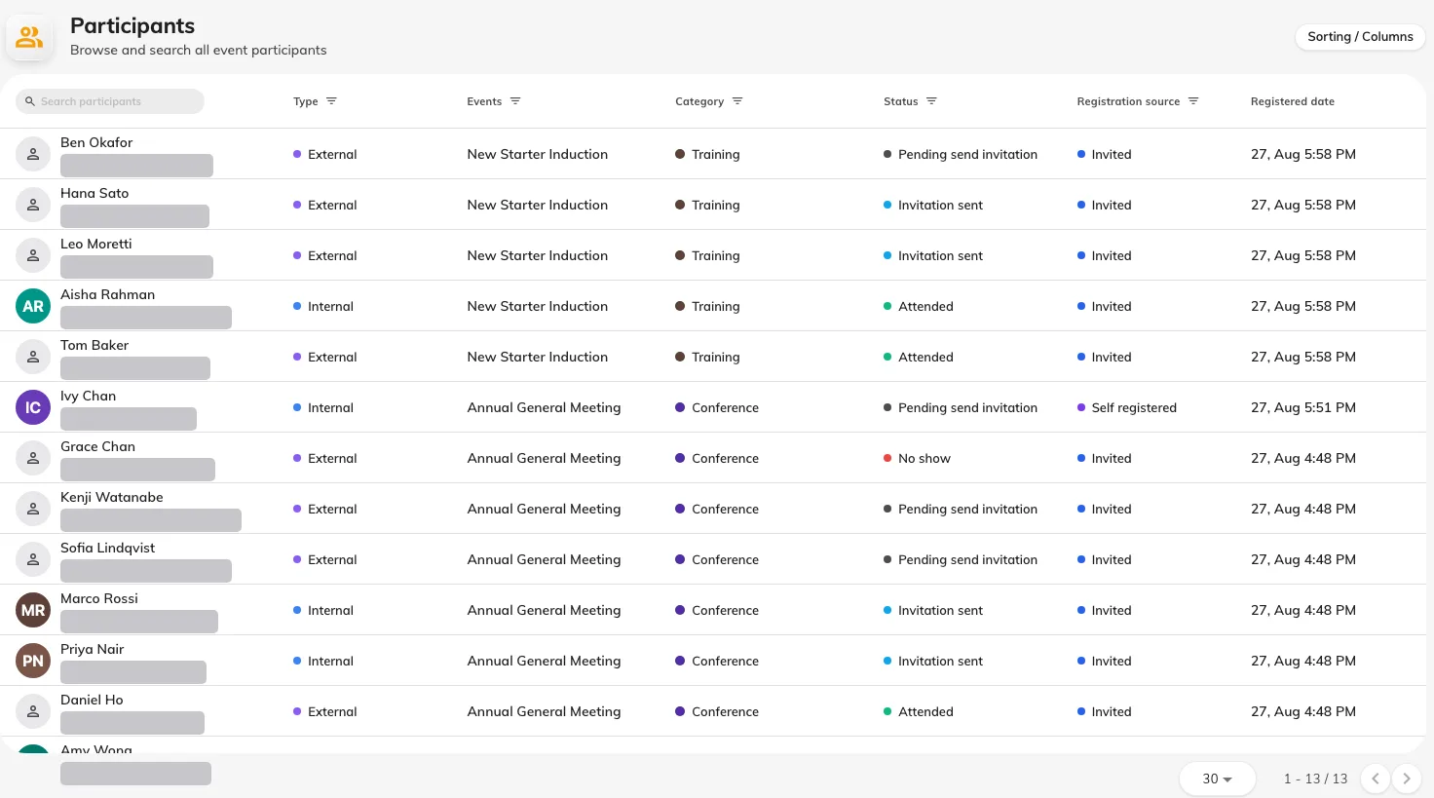
Task: Click the Participants people icon in header
Action: [x=29, y=38]
